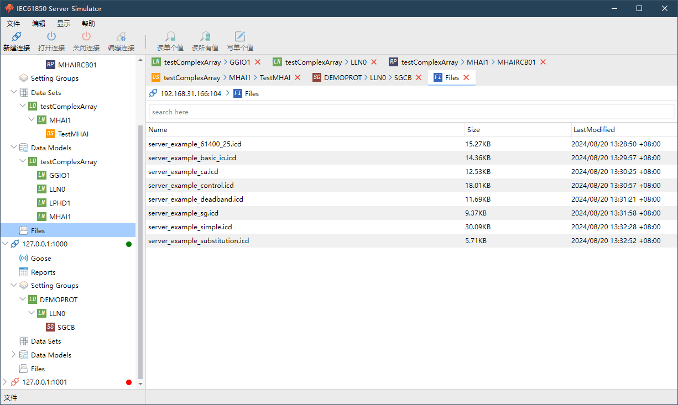Click the 写单个值 (write single value) icon

point(240,36)
